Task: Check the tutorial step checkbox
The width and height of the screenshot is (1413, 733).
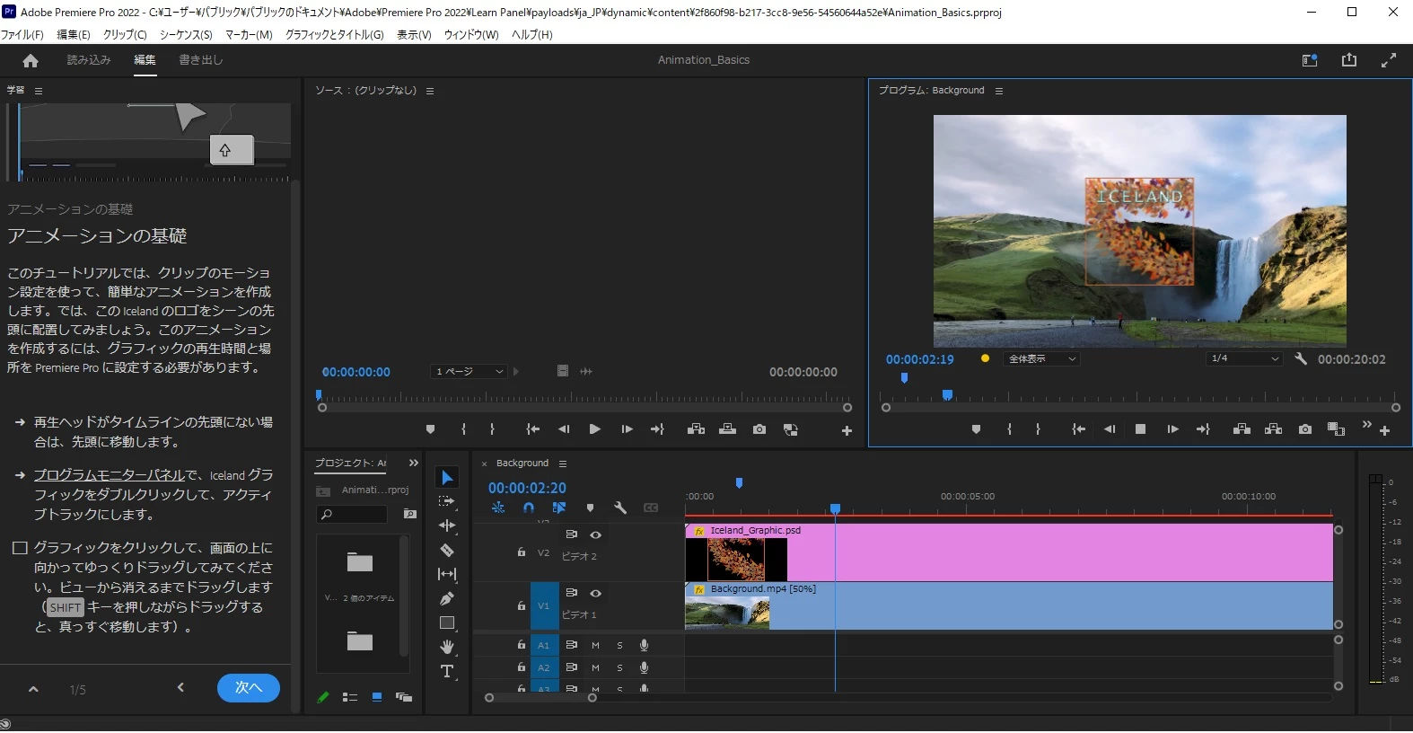Action: coord(20,548)
